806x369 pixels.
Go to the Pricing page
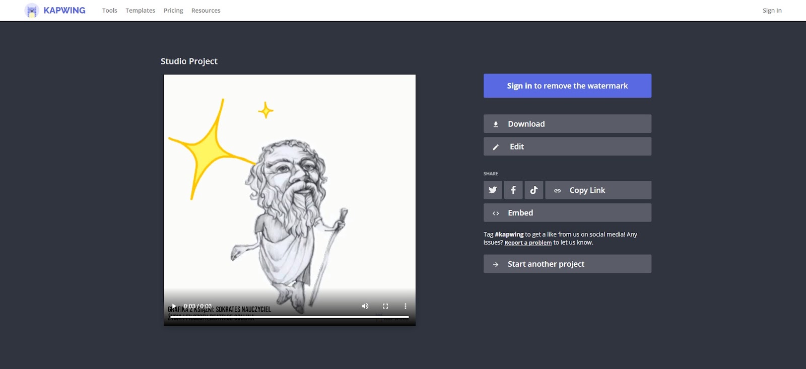pos(173,11)
